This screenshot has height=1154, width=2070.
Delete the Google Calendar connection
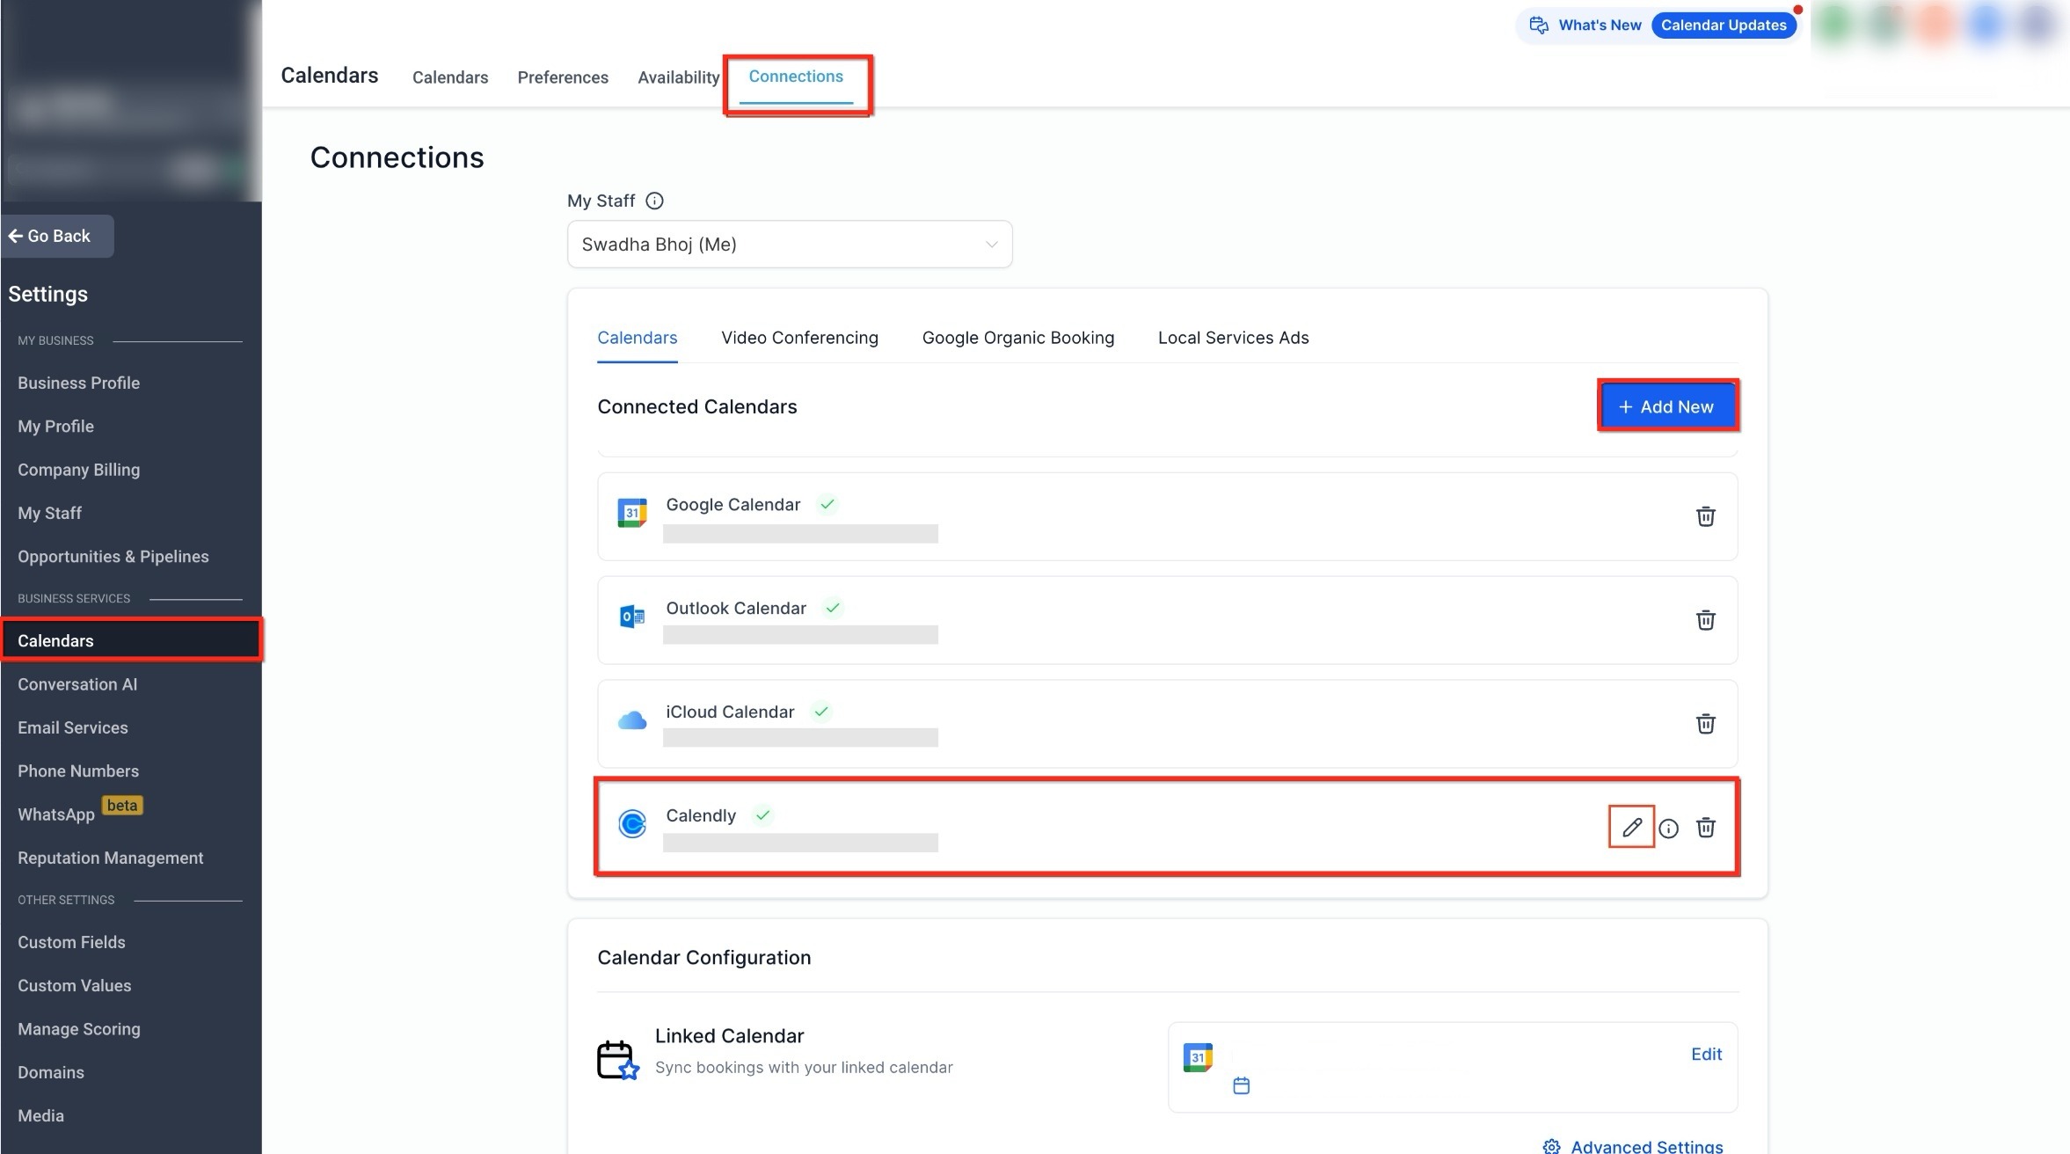click(1705, 516)
